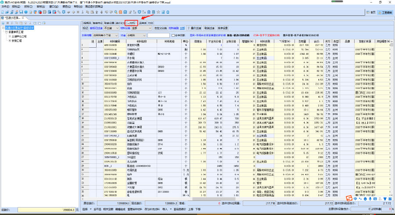Viewport: 395px width, 215px height.
Task: Click the magnifier search icon in toolbar
Action: click(116, 12)
